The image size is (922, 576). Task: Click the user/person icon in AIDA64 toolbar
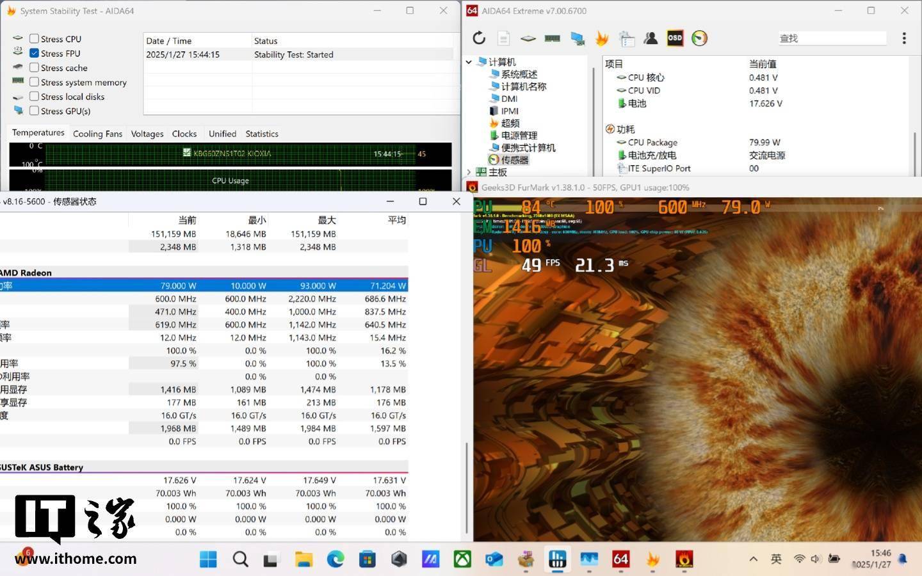pyautogui.click(x=651, y=38)
